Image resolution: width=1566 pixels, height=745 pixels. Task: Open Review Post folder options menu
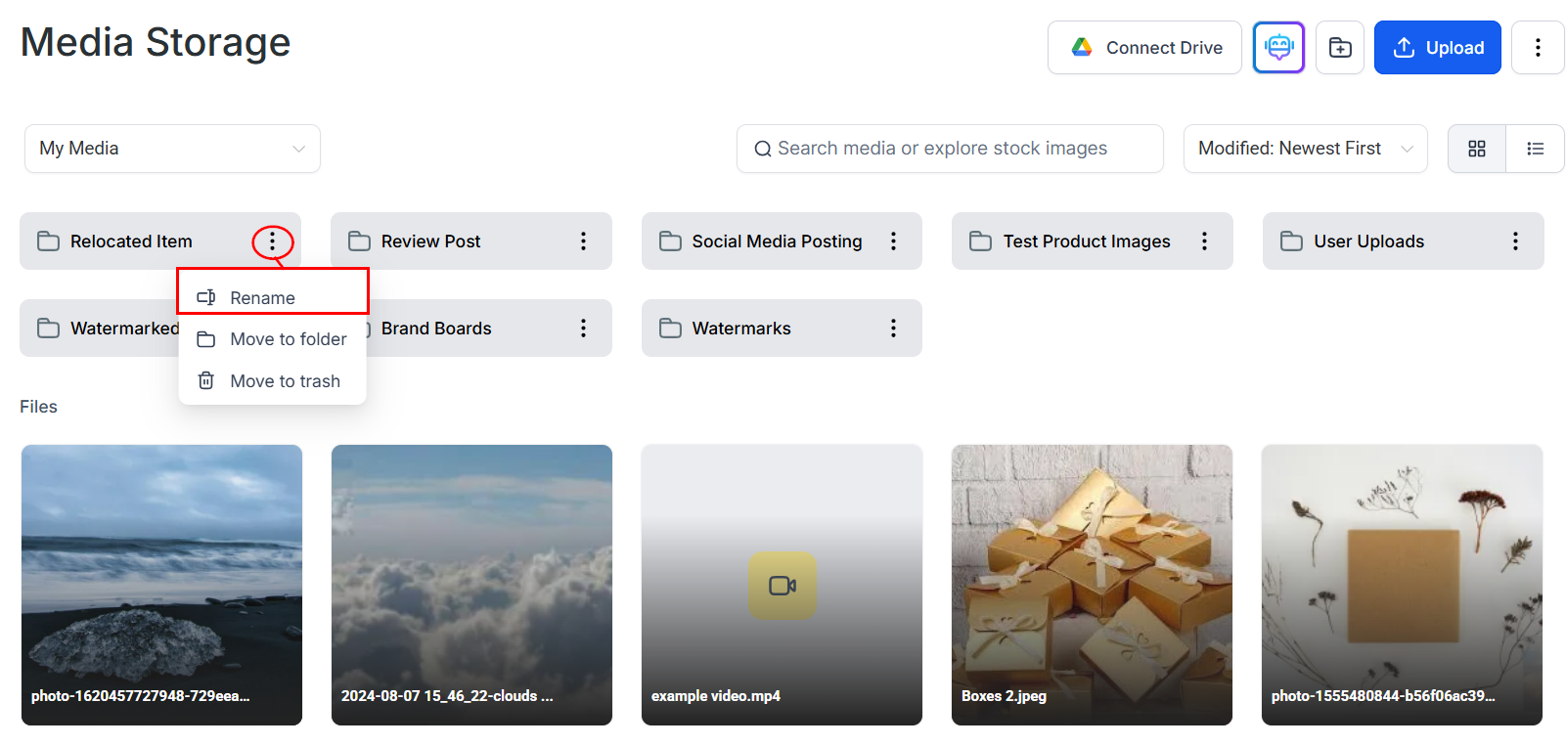583,241
